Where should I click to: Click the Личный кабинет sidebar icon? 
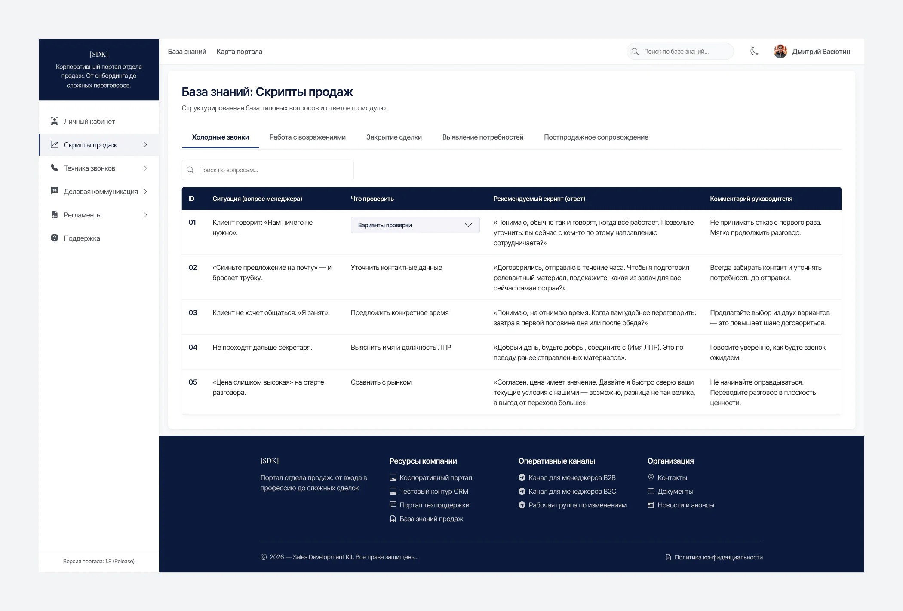tap(55, 121)
